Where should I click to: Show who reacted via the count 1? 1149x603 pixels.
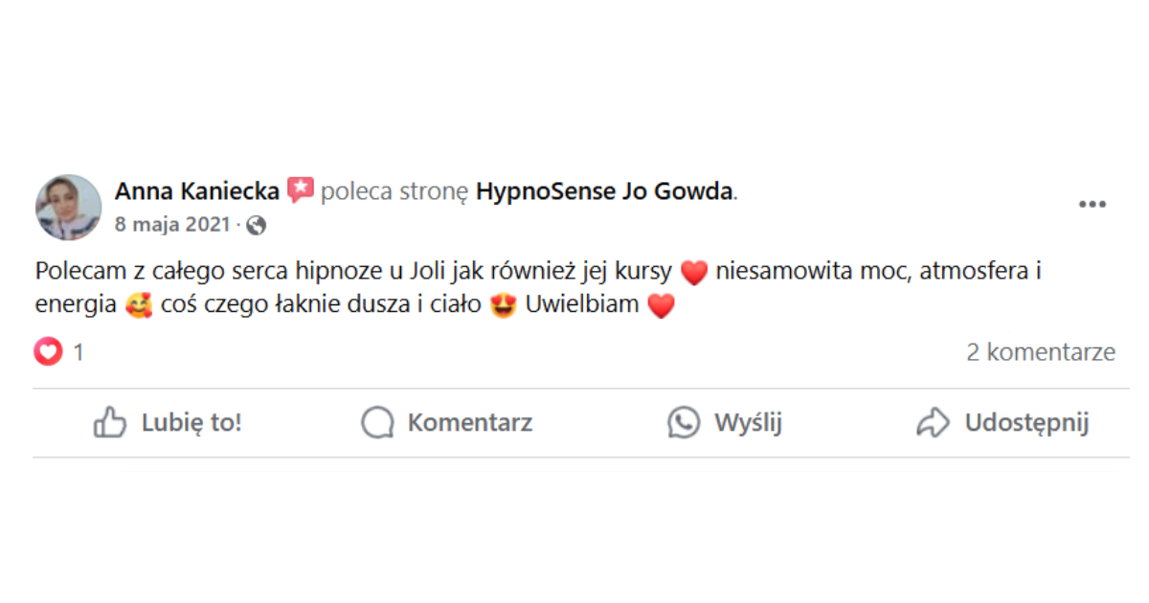point(79,352)
